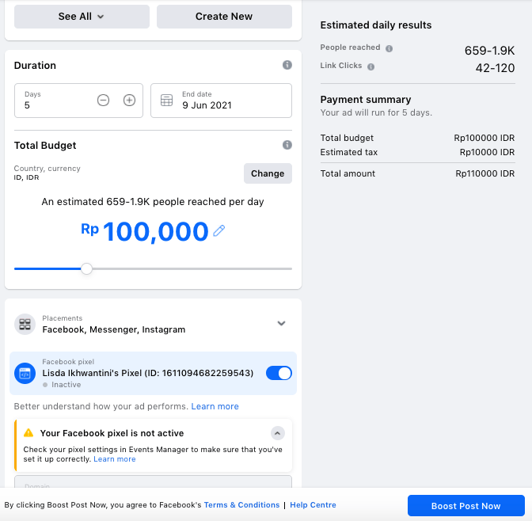The height and width of the screenshot is (521, 532).
Task: Click the Placements grid icon
Action: (25, 324)
